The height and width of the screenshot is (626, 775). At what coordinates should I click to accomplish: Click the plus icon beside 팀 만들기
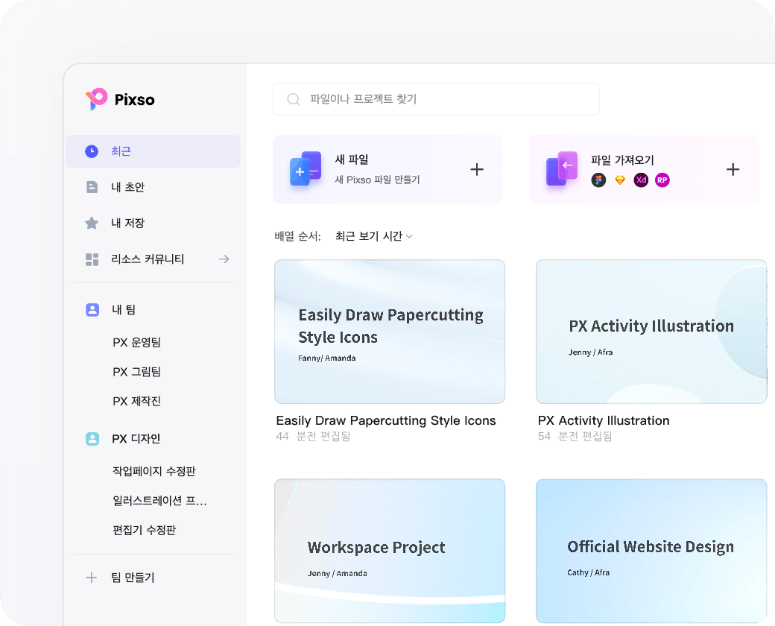92,577
